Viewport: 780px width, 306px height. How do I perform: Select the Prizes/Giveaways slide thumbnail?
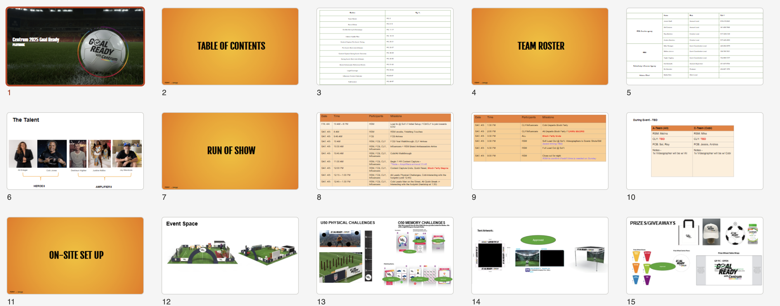[x=695, y=256]
